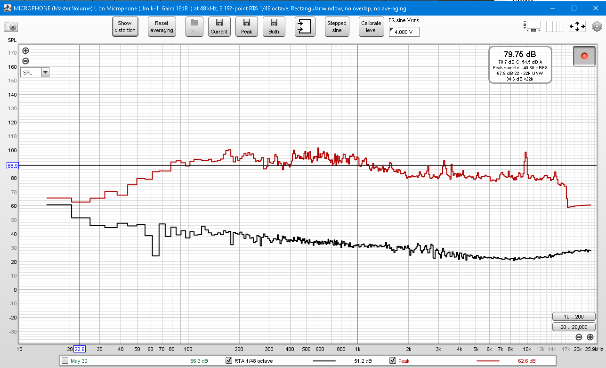Set frequency range to 20 .. 20,000

pyautogui.click(x=574, y=327)
